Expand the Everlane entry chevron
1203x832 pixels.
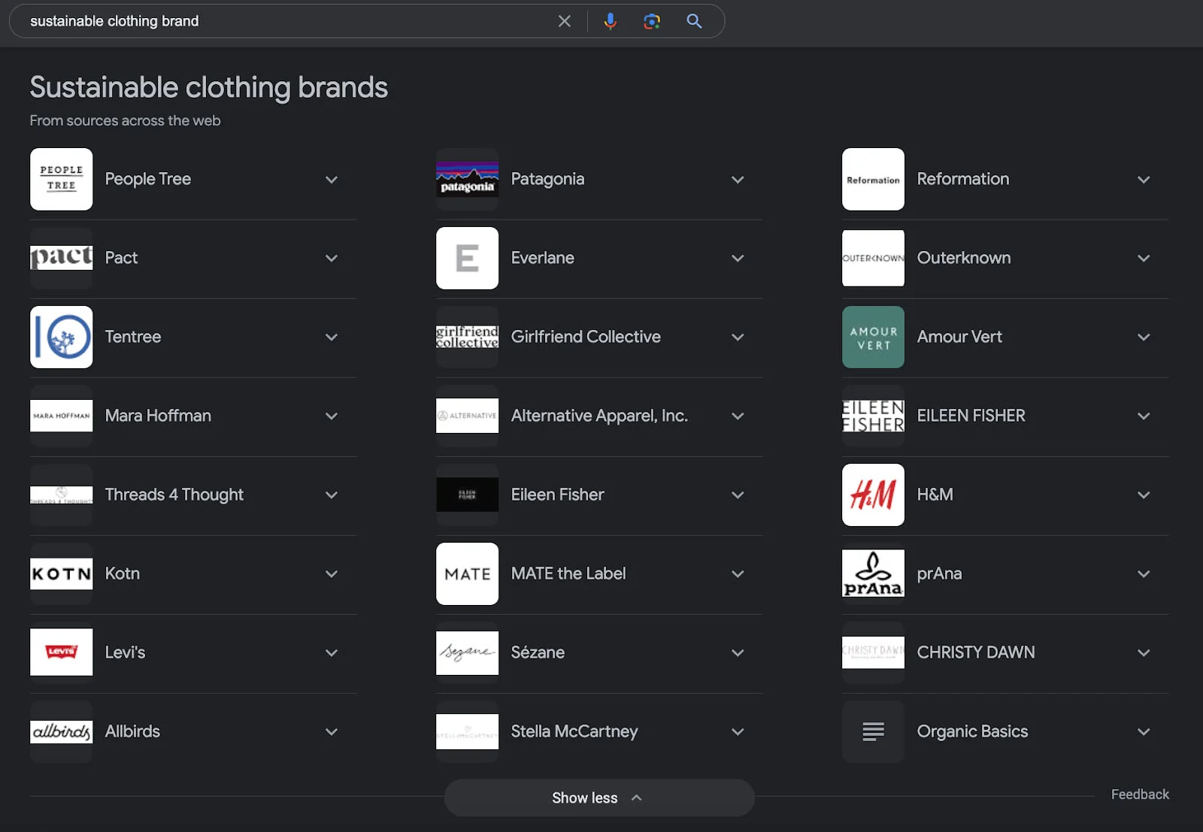738,259
